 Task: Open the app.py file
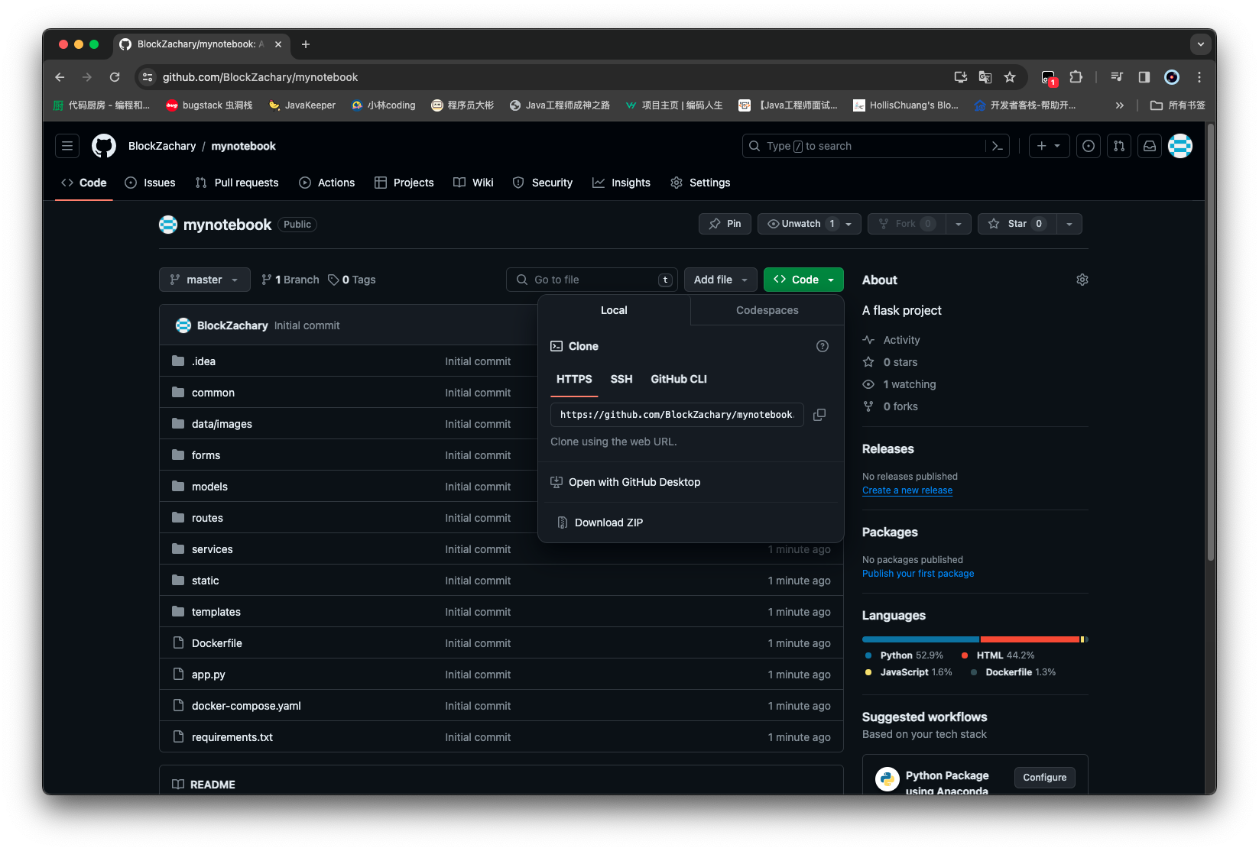point(209,675)
